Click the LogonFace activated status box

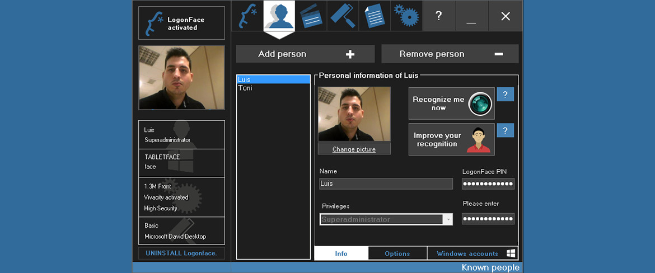[x=181, y=23]
